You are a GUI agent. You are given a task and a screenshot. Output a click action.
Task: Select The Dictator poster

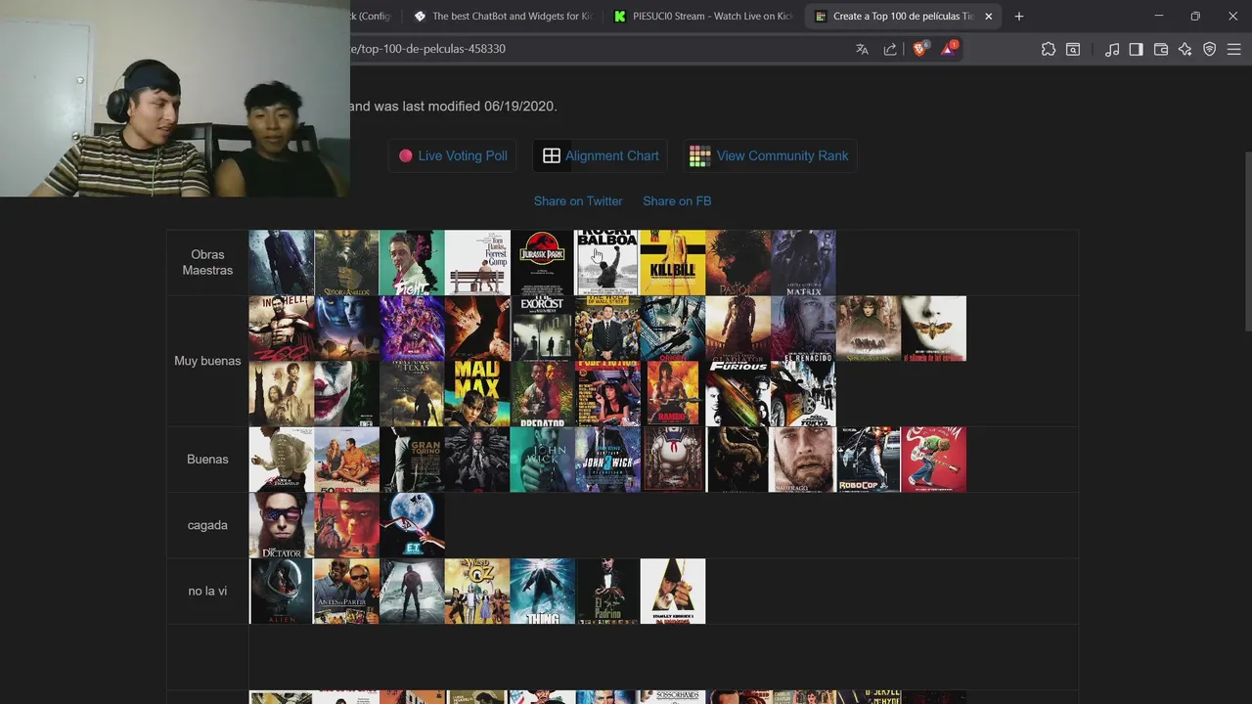coord(281,525)
